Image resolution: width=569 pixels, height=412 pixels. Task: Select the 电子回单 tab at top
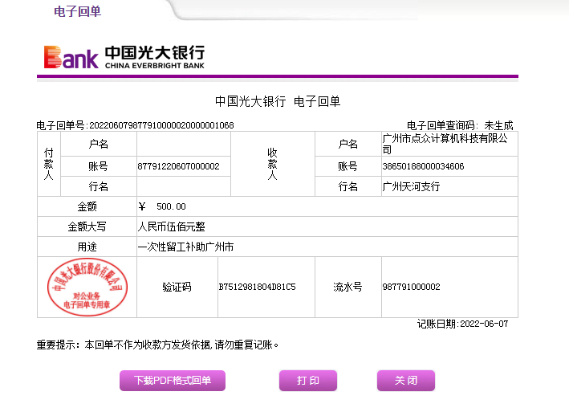(x=77, y=11)
